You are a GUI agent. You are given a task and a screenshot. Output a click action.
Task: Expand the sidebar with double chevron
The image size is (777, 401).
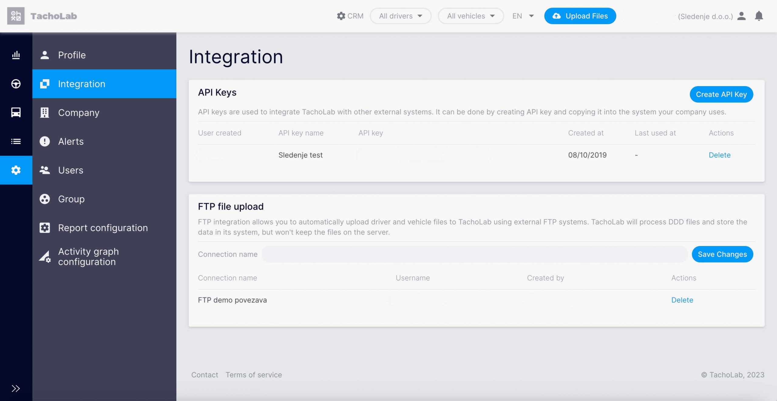[16, 389]
